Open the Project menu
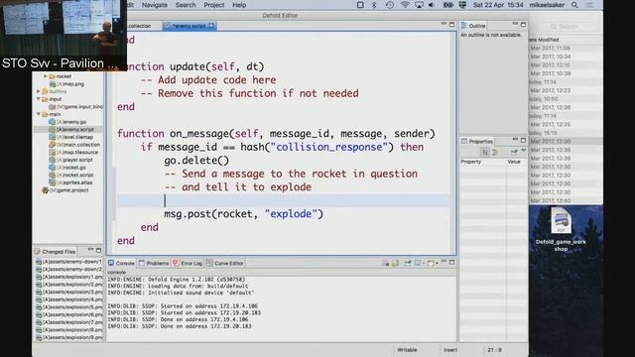The width and height of the screenshot is (635, 357). [214, 5]
